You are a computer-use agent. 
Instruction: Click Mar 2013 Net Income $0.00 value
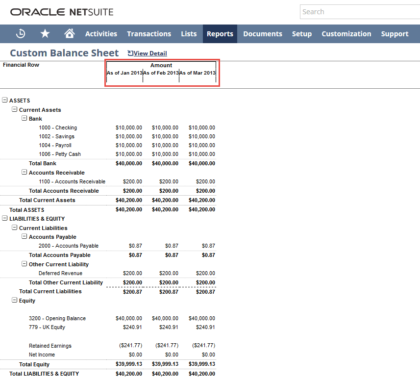208,355
